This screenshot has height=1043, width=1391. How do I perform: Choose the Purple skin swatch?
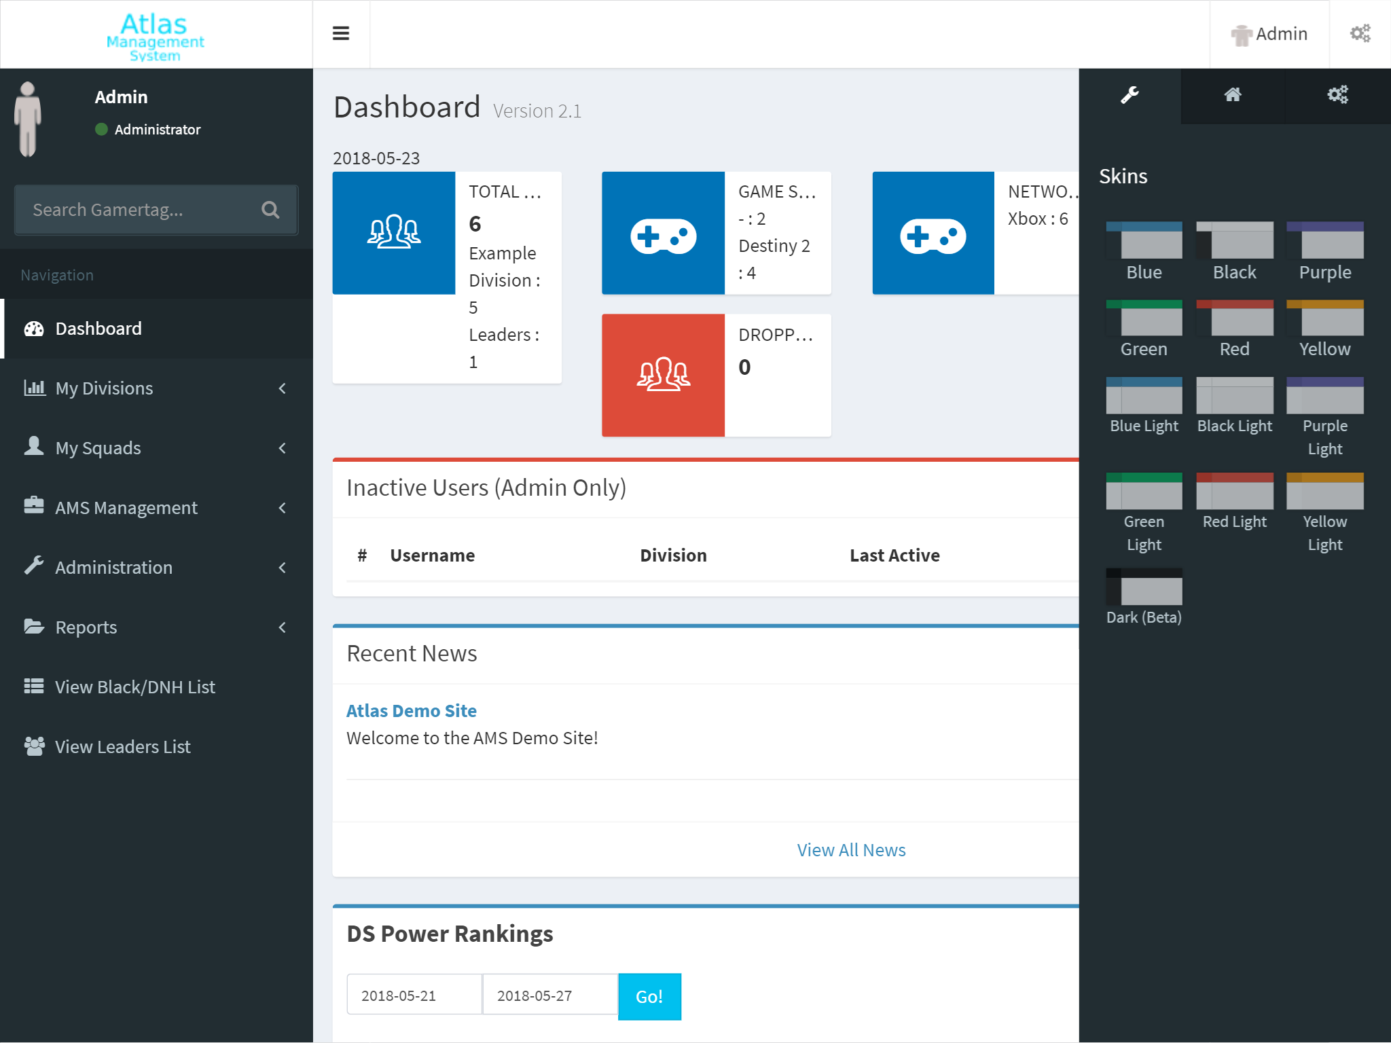pyautogui.click(x=1324, y=241)
